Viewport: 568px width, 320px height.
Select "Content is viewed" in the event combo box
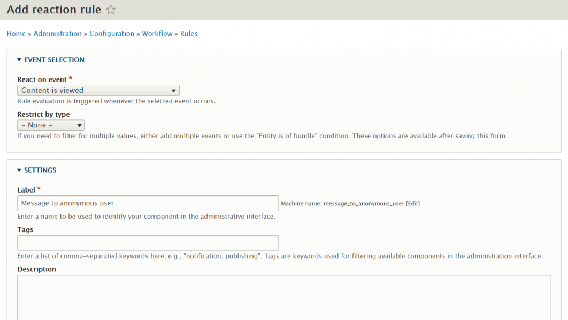click(98, 90)
